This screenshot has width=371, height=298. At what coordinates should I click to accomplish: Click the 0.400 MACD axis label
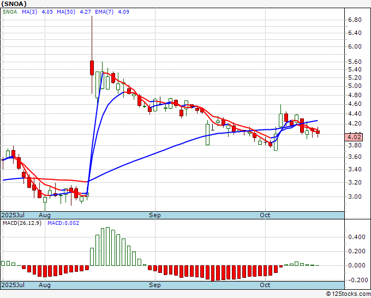click(x=357, y=237)
